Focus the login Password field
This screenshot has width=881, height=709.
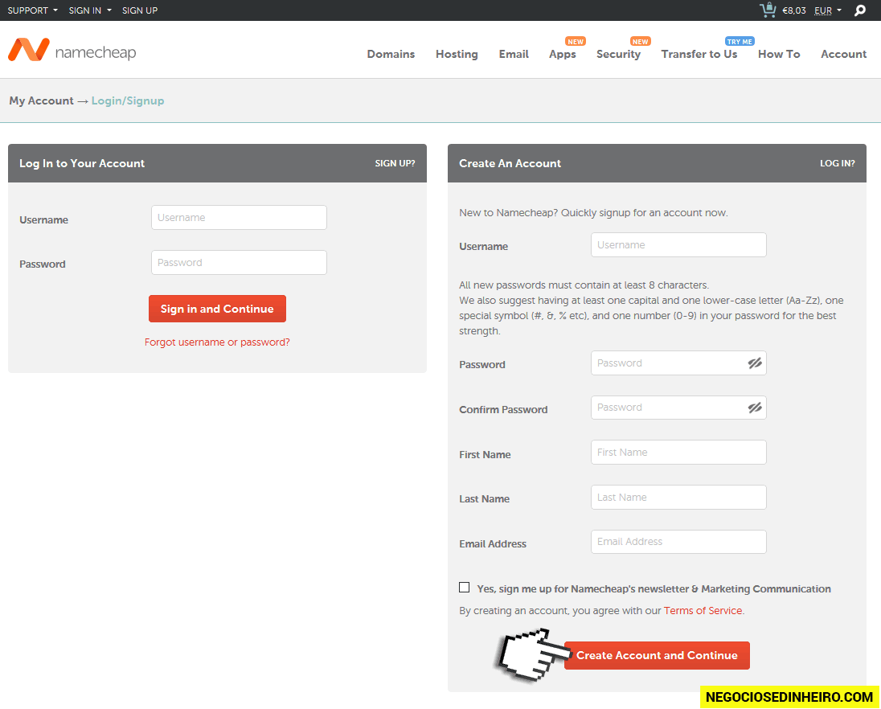(x=239, y=262)
